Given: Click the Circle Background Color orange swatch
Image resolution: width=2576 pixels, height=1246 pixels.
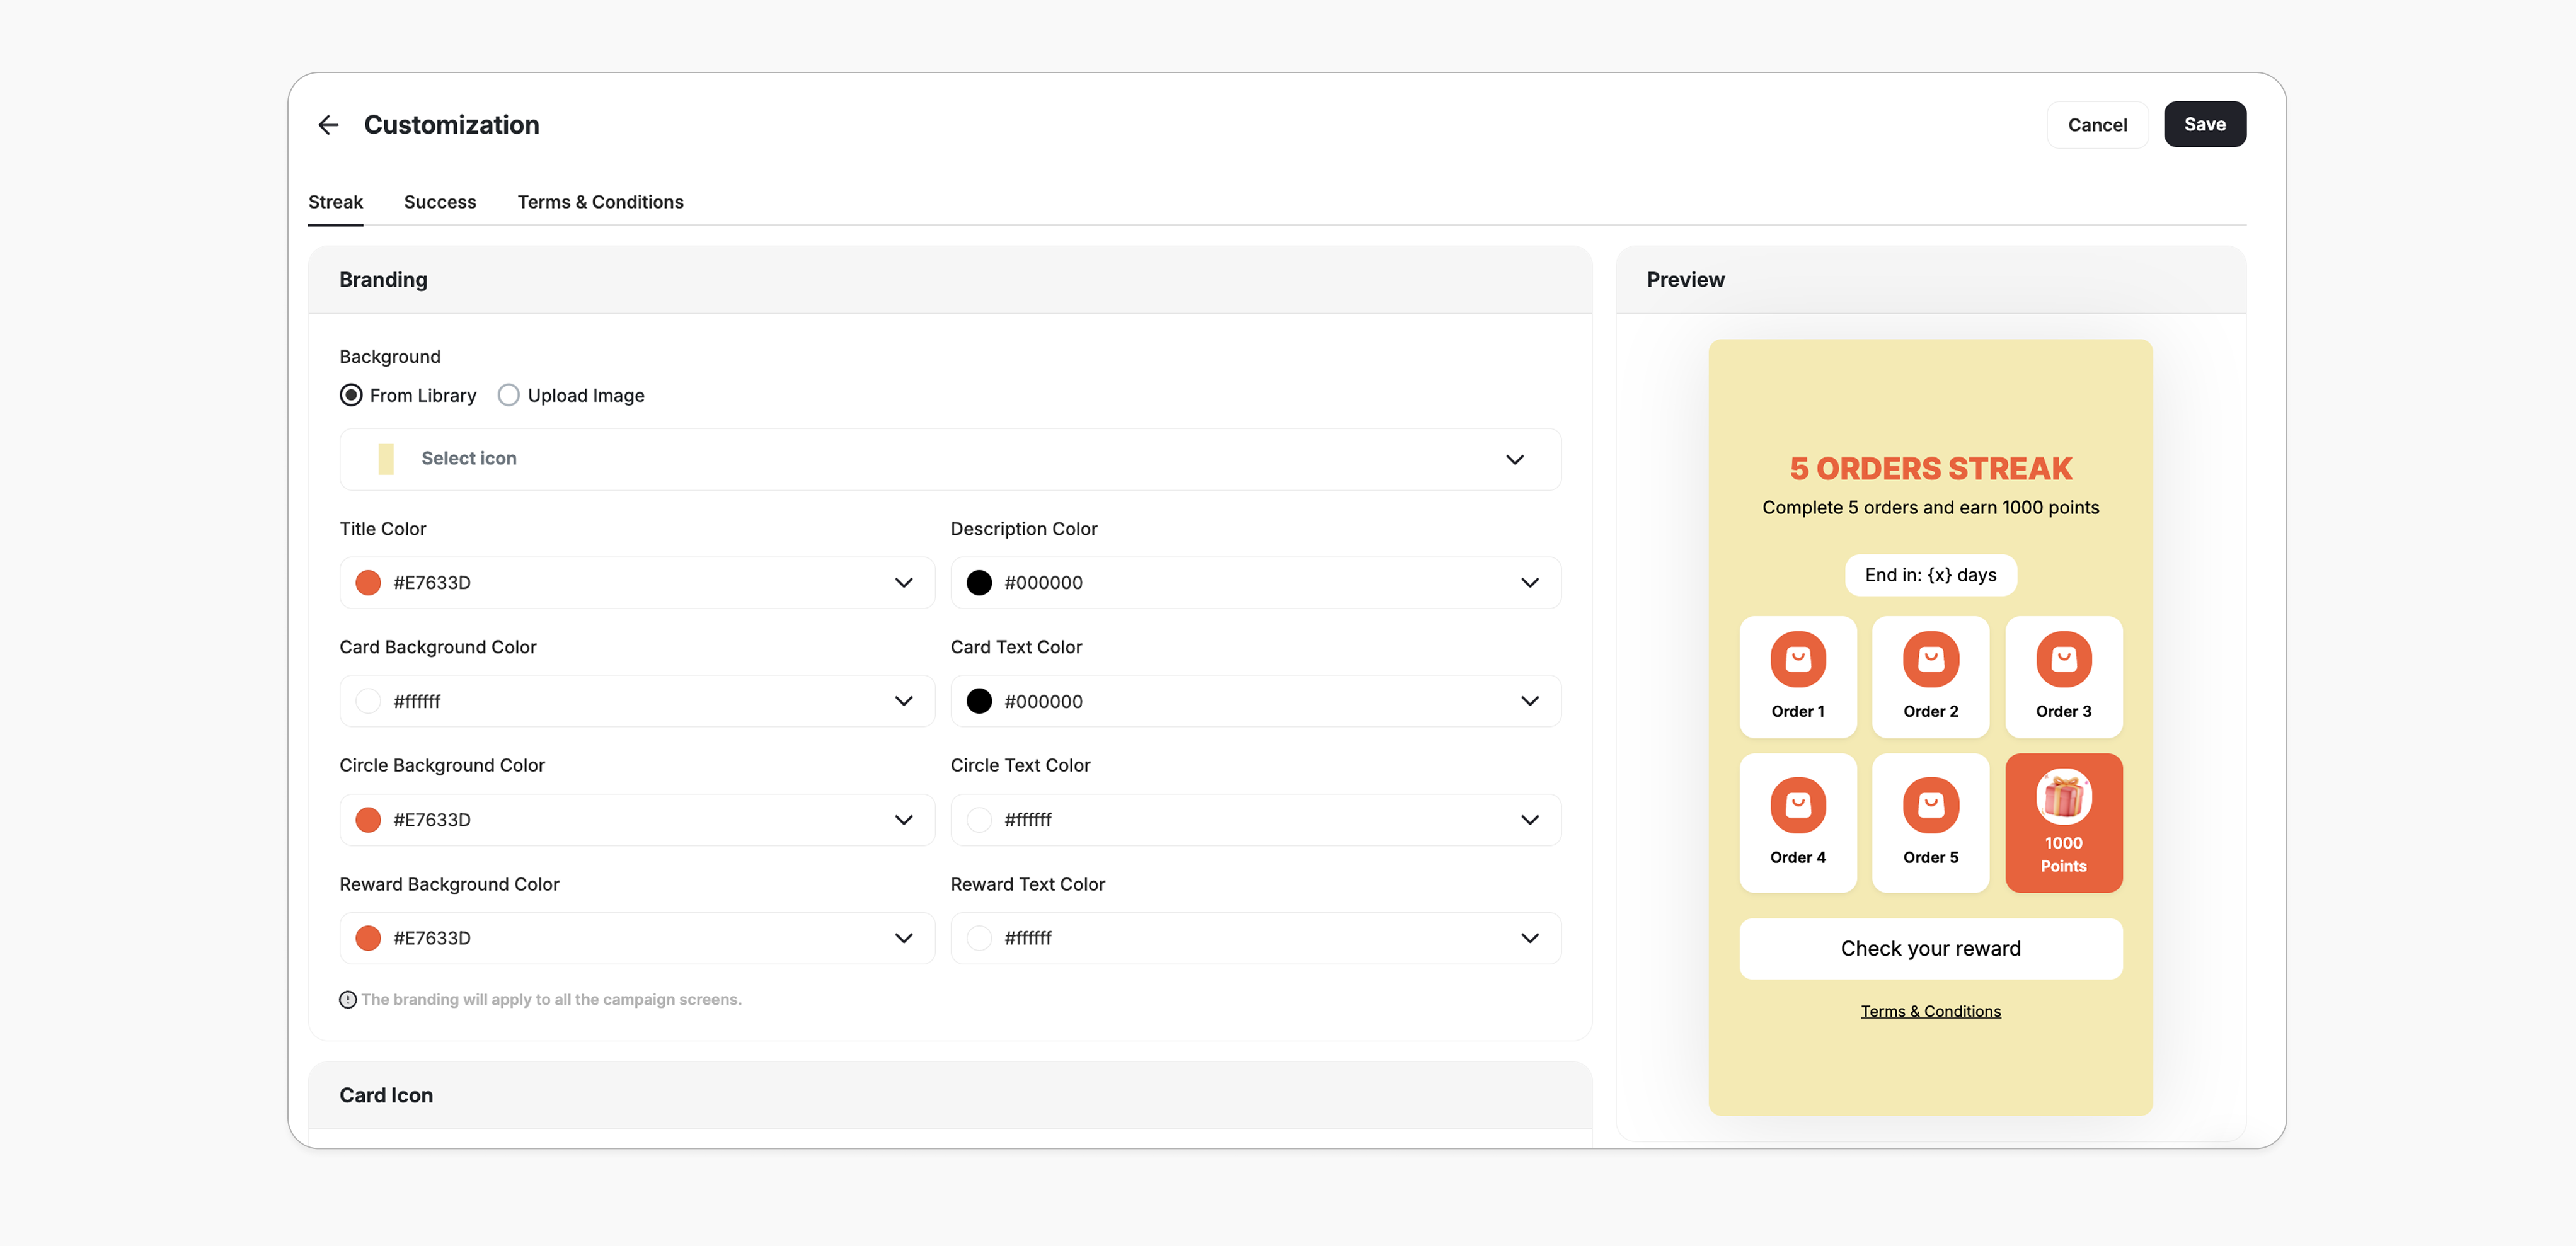Looking at the screenshot, I should [x=368, y=820].
